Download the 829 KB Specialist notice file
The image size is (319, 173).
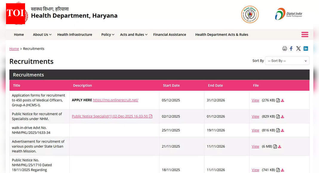[x=283, y=116]
